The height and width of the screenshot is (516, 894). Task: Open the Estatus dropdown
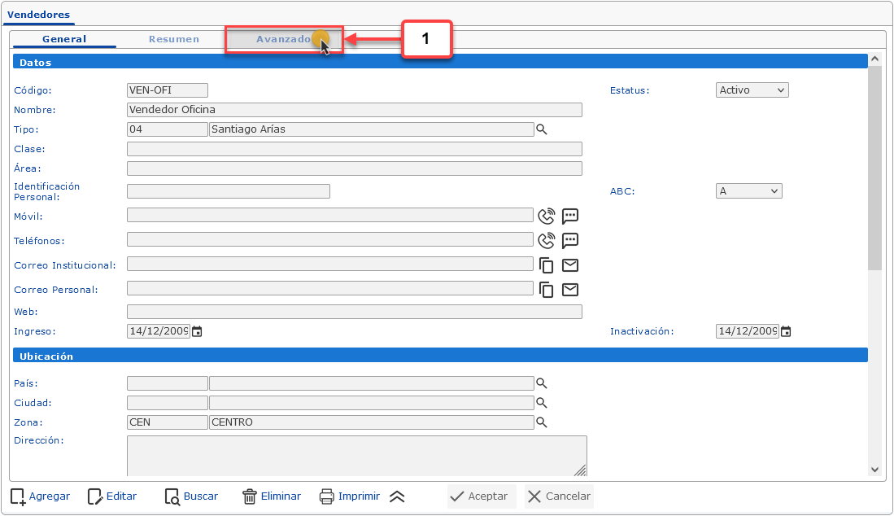752,90
